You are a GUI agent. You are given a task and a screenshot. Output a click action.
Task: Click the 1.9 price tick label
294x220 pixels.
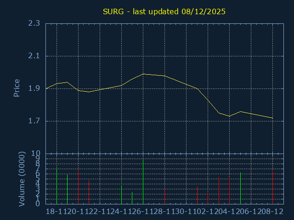34,88
